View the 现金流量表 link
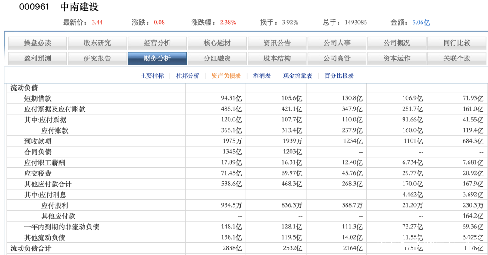Viewport: 488px width, 255px height. pos(297,75)
